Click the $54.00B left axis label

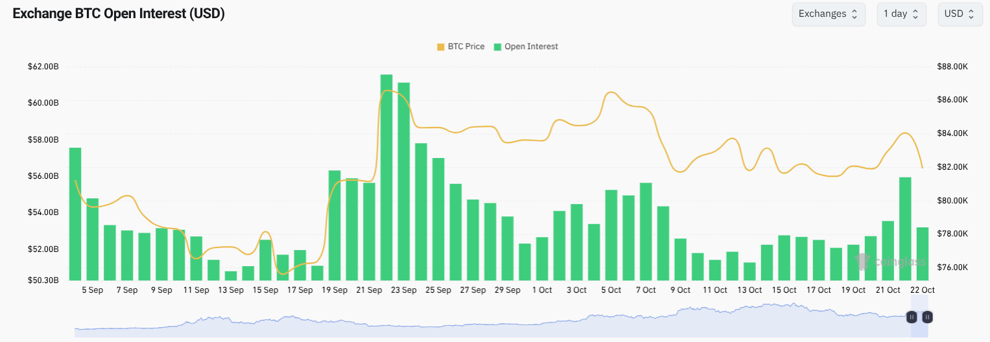pyautogui.click(x=43, y=212)
